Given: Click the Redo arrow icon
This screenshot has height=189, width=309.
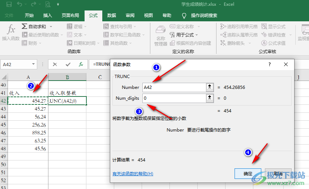Looking at the screenshot, I should tap(34, 4).
